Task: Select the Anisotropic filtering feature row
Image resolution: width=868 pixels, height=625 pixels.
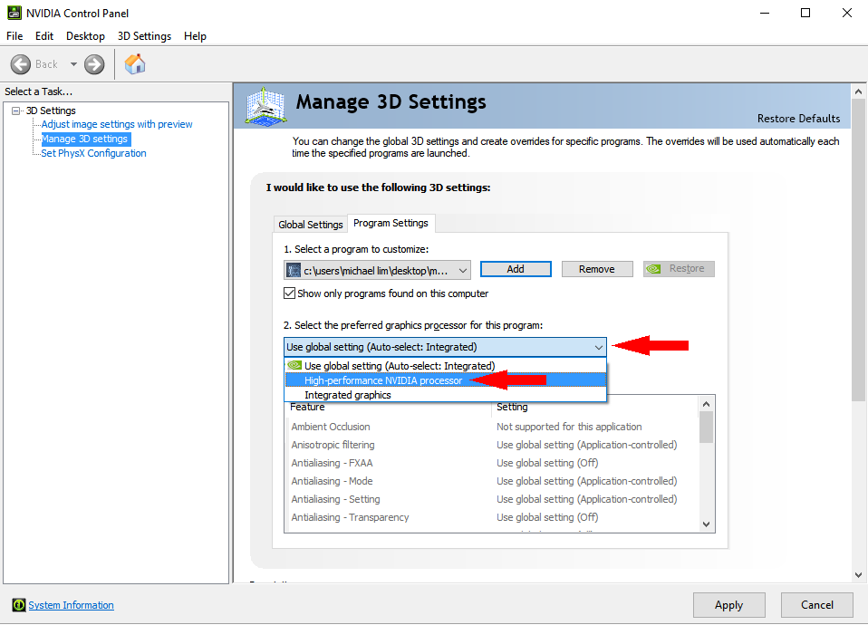Action: pyautogui.click(x=492, y=445)
